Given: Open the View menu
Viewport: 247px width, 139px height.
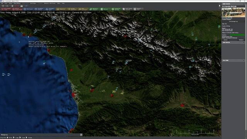Looking at the screenshot, I should click(6, 3).
